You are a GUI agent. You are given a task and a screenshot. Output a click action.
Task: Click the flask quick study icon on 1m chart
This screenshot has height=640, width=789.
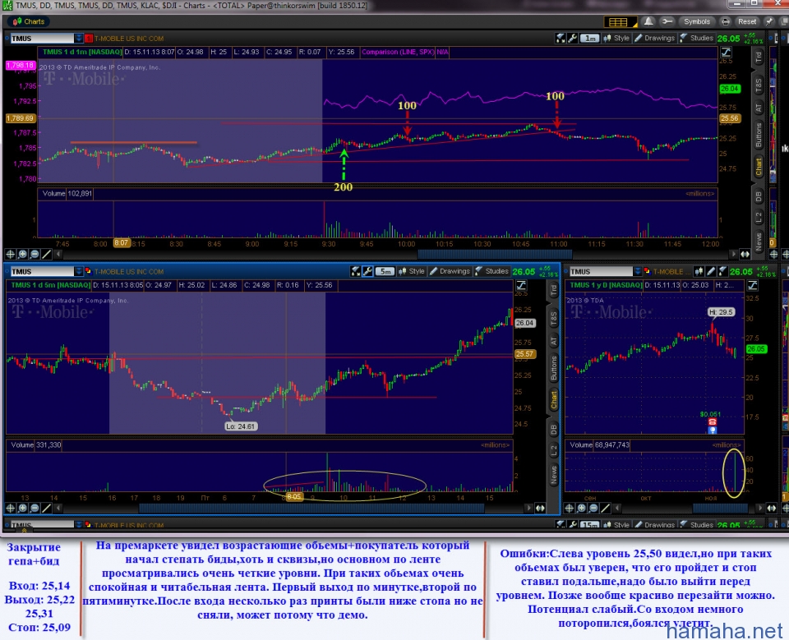(x=560, y=39)
